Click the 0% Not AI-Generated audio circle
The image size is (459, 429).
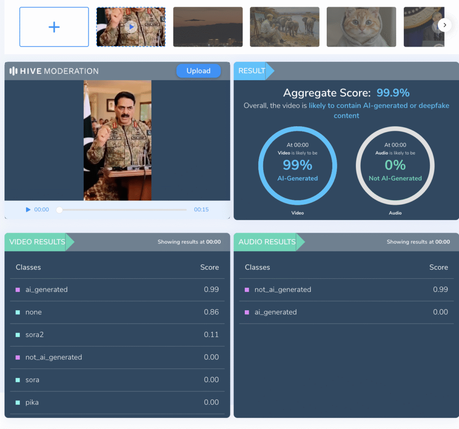tap(395, 165)
